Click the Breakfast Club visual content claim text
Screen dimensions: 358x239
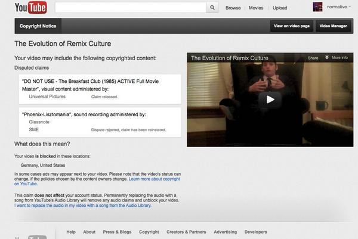click(x=91, y=85)
